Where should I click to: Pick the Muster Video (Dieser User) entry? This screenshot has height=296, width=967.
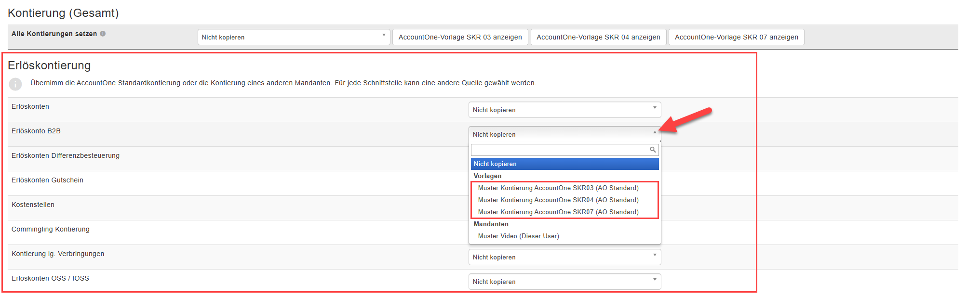pyautogui.click(x=564, y=236)
